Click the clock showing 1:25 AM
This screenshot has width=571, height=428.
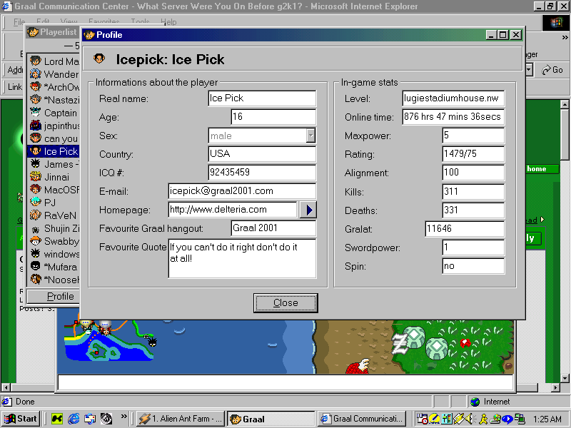click(x=547, y=419)
